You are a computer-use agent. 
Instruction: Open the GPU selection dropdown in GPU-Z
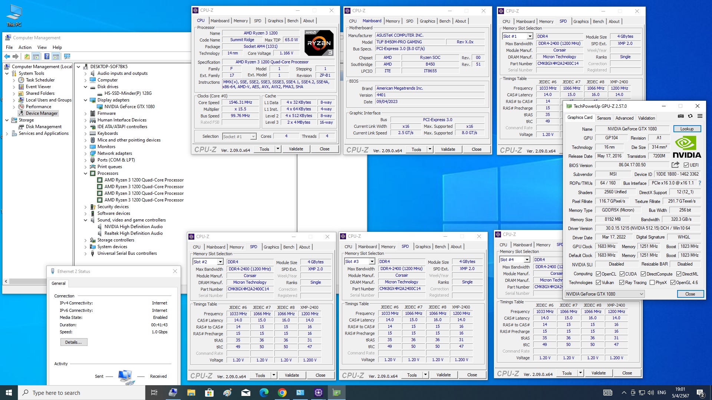tap(604, 294)
